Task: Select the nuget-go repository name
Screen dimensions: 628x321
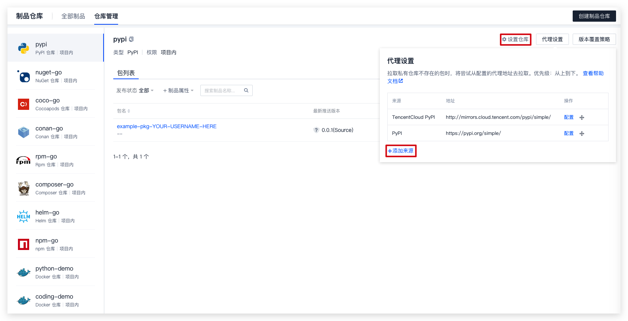Action: tap(49, 72)
